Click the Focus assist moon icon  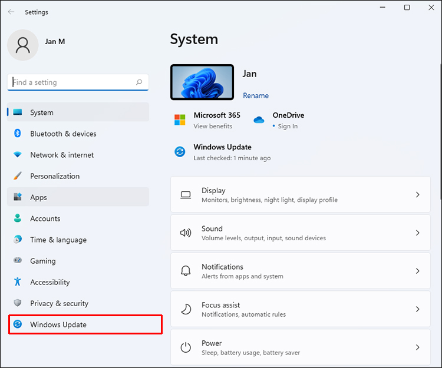click(x=186, y=309)
